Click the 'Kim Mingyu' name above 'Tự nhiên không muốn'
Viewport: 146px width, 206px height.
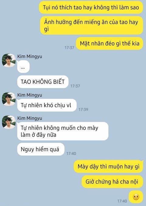coord(30,118)
